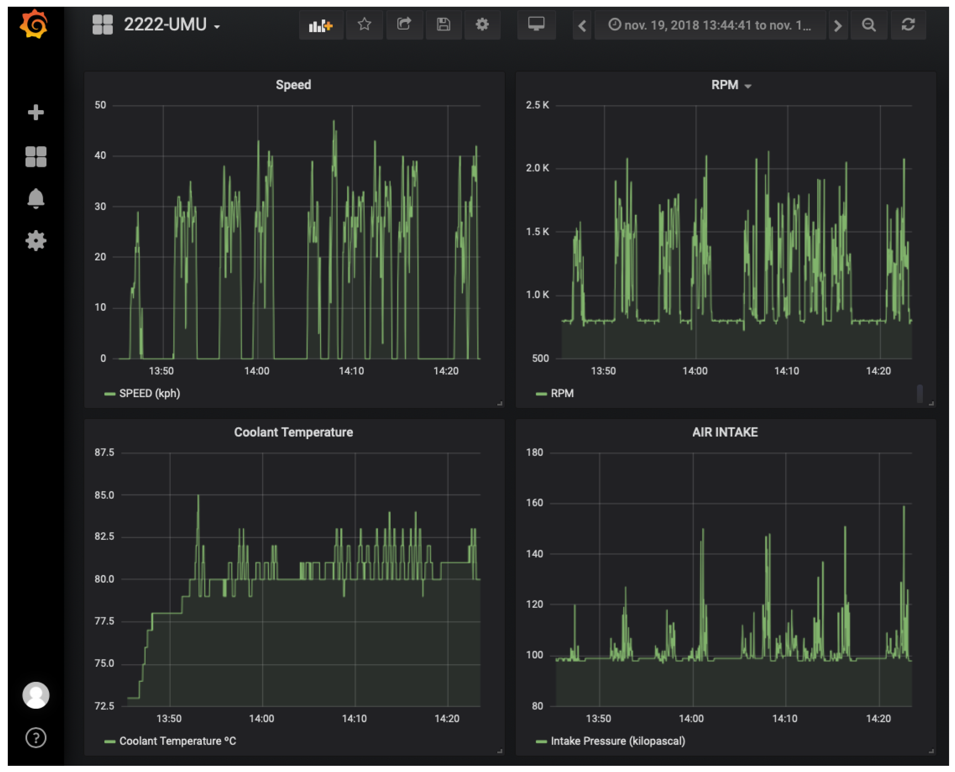Open the 2222-UMU dashboard dropdown

[x=171, y=25]
